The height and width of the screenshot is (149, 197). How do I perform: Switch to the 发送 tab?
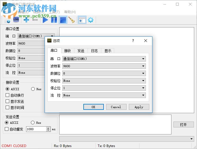click(81, 51)
